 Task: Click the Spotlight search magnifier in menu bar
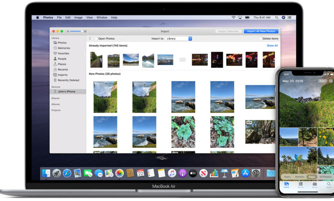coord(277,18)
